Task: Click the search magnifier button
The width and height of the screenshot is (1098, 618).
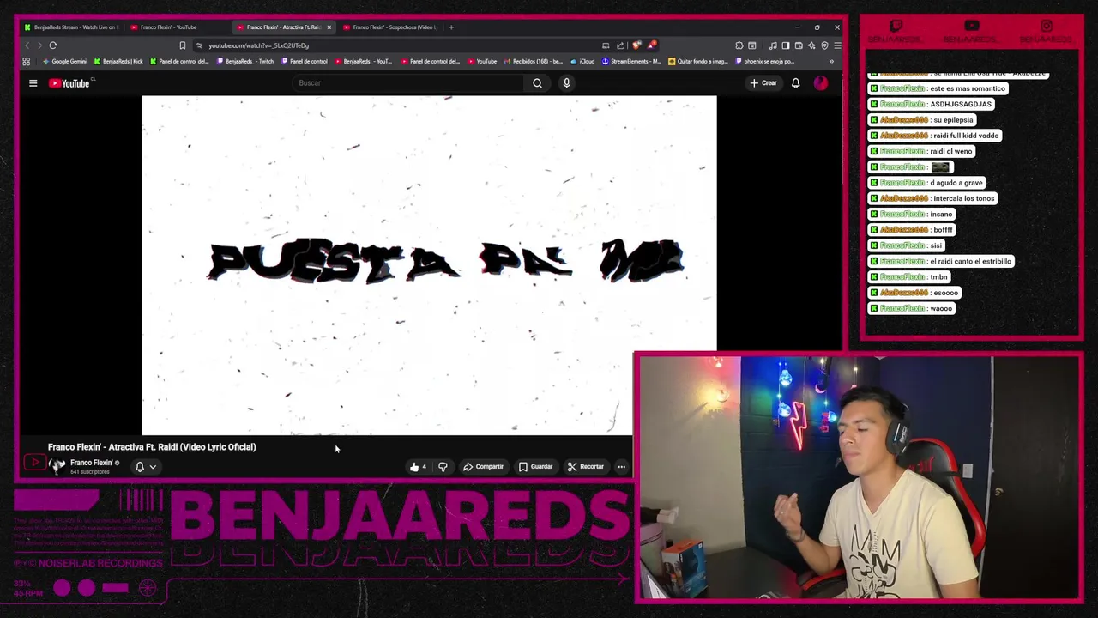Action: tap(537, 83)
